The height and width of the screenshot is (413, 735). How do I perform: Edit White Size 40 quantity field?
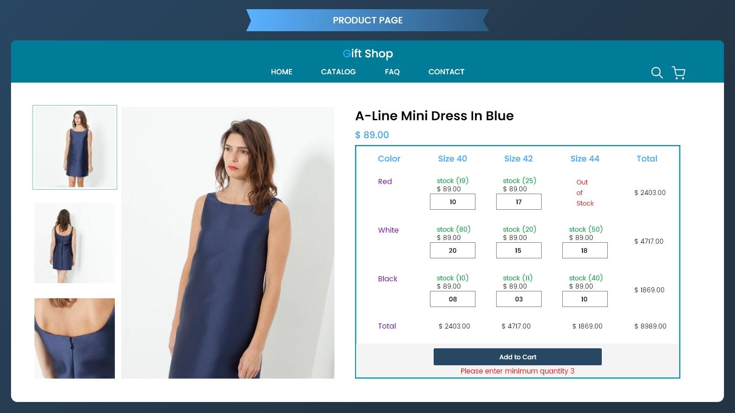[x=452, y=251]
